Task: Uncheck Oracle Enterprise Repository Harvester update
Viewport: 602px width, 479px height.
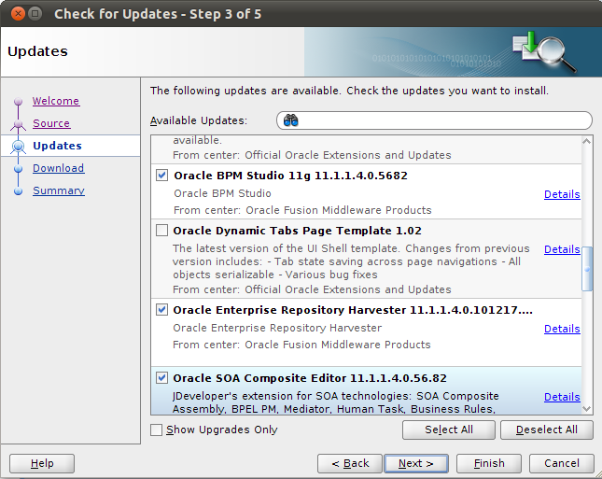Action: click(162, 310)
